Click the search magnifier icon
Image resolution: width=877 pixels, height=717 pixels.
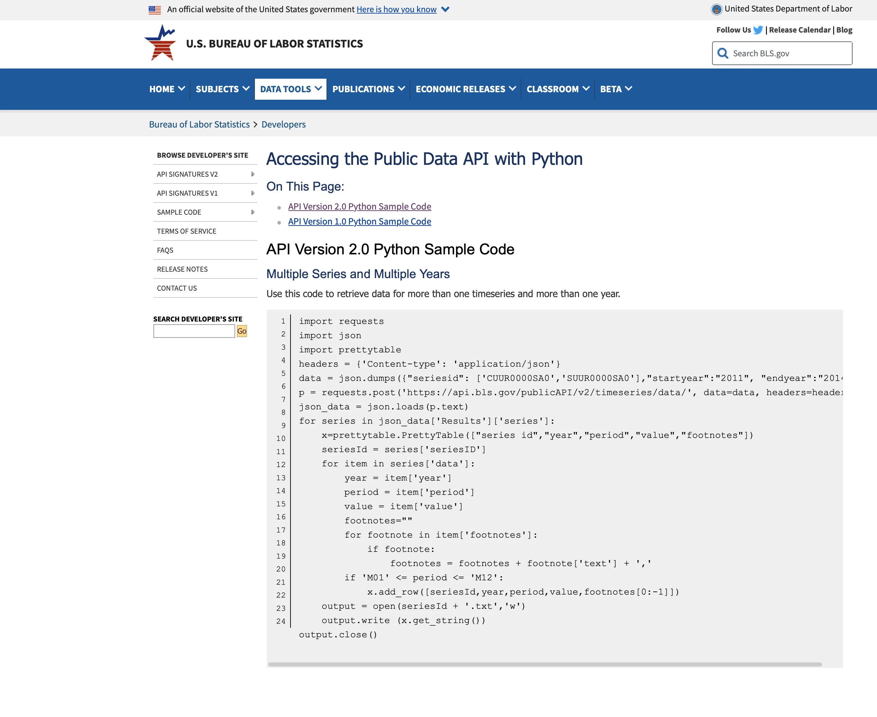click(x=723, y=53)
